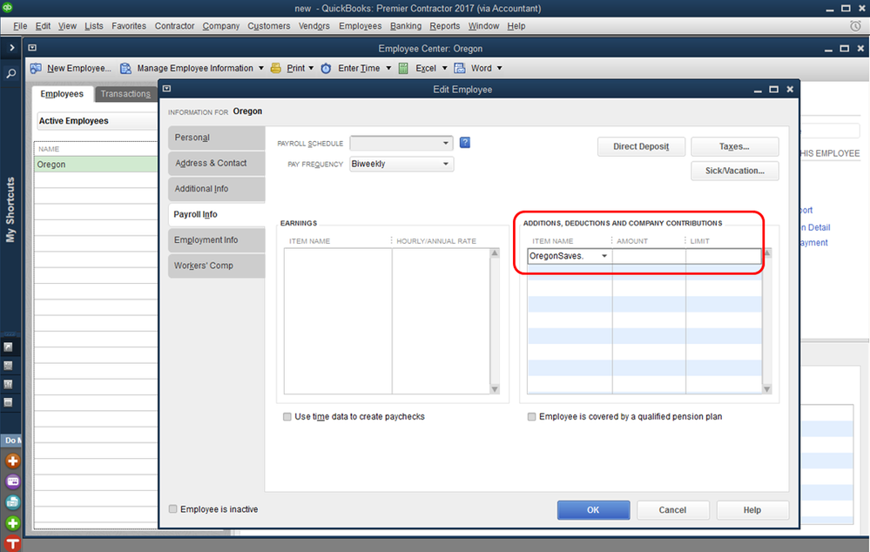Click the reminders clock icon in menu bar
The image size is (870, 552).
pyautogui.click(x=855, y=25)
